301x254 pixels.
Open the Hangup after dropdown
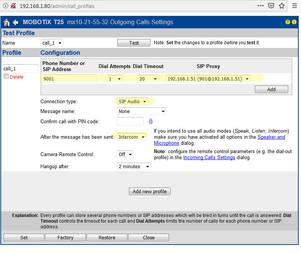point(134,166)
